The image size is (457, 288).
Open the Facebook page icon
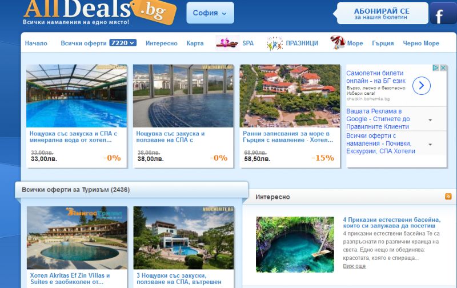click(x=443, y=13)
